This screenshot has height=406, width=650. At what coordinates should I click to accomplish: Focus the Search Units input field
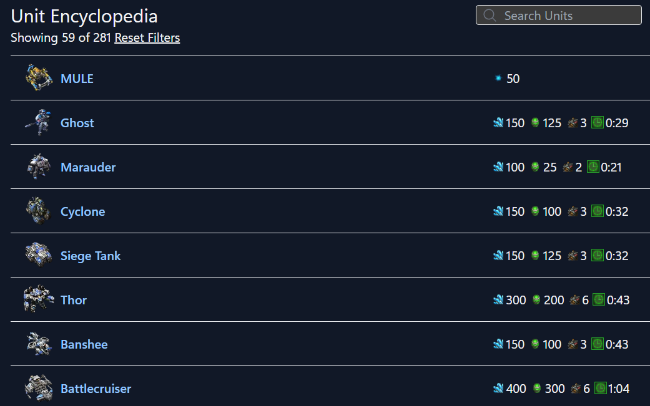coord(568,16)
